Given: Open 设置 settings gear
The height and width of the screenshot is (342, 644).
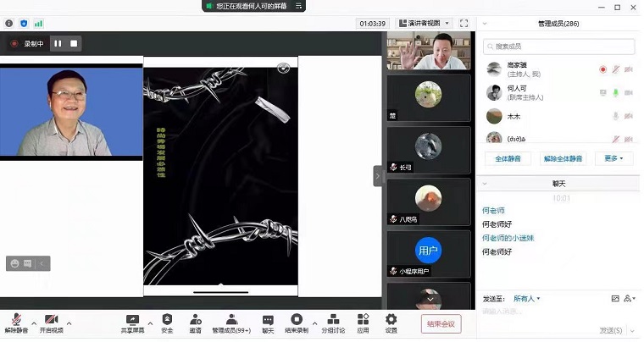Looking at the screenshot, I should 391,320.
